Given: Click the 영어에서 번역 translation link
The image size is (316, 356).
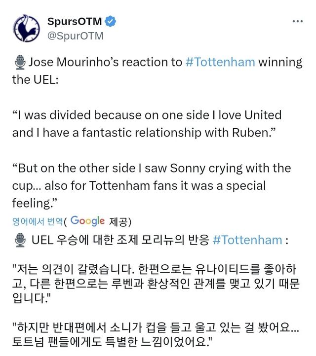Looking at the screenshot, I should coord(39,220).
